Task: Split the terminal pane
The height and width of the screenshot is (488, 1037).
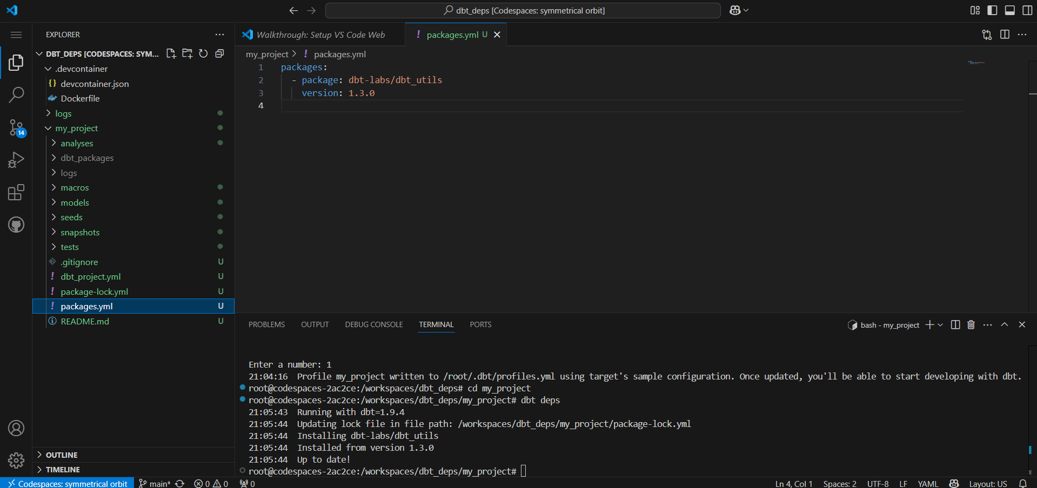Action: (x=955, y=324)
